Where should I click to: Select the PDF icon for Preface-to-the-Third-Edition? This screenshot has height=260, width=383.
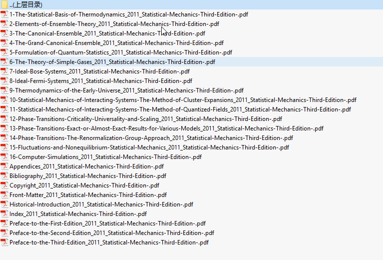tap(4, 242)
